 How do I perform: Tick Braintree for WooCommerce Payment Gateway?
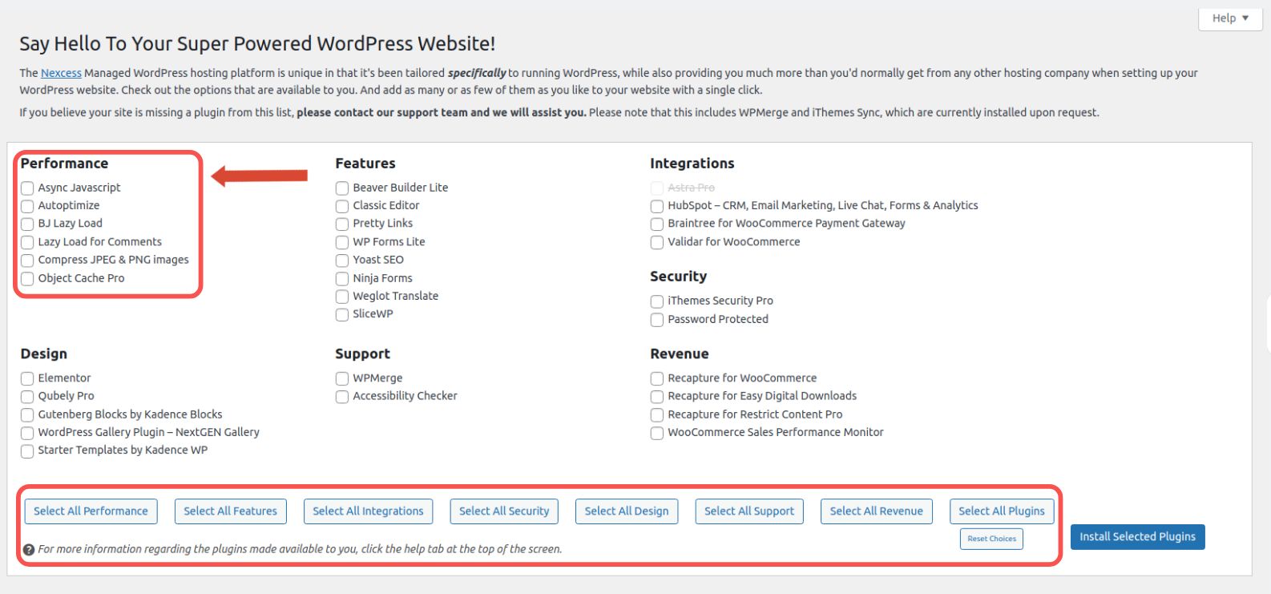657,224
